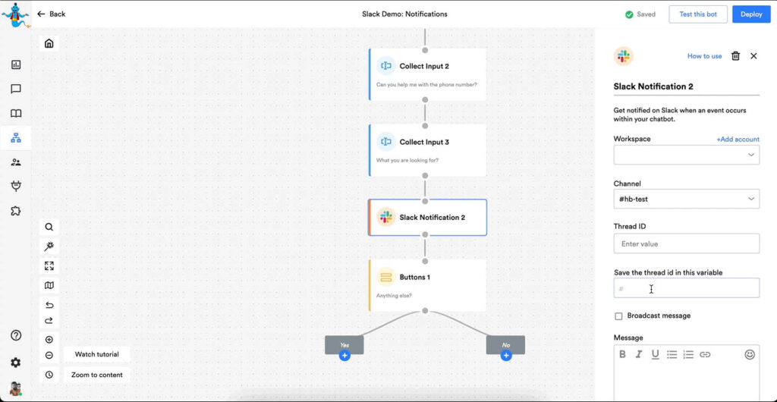Select the Collect Input 3 node
The image size is (777, 402).
(x=427, y=149)
